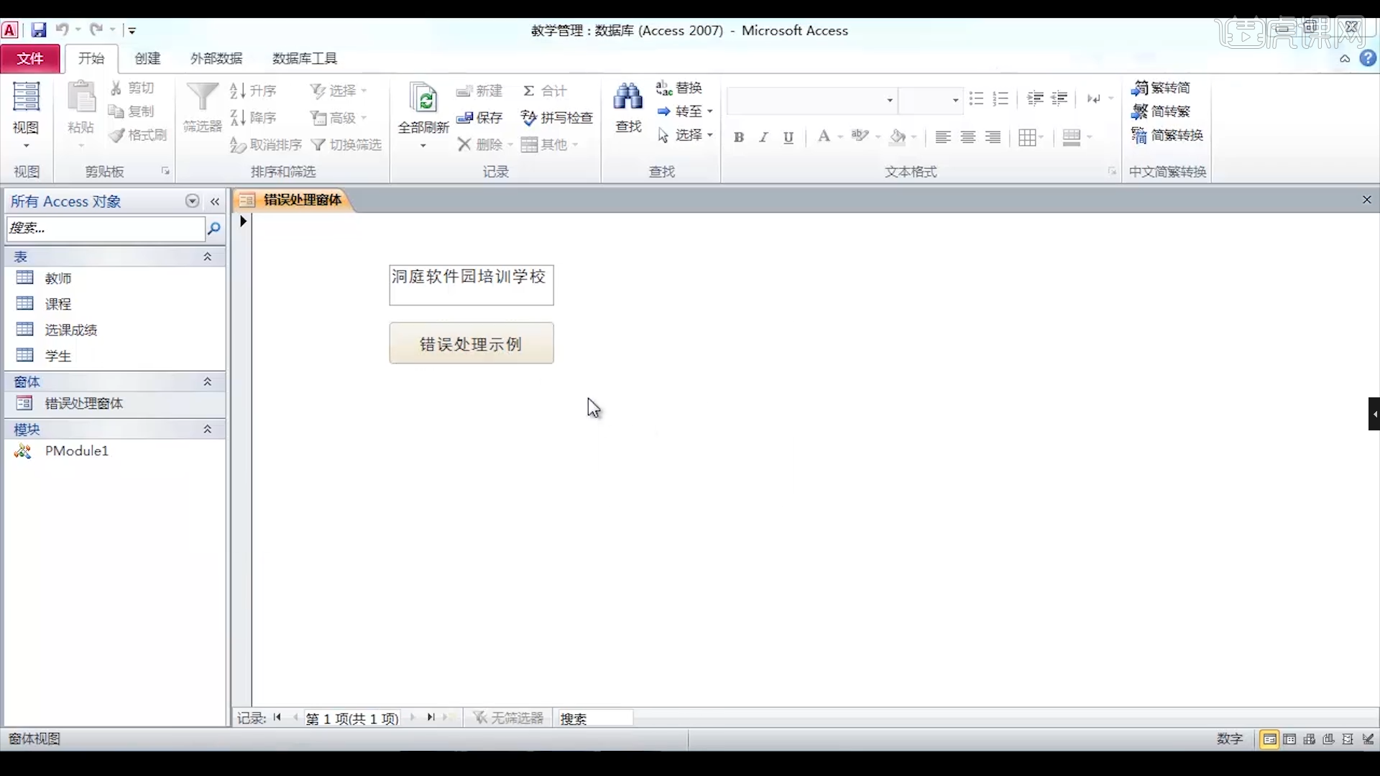Switch to the 创建 ribbon tab
Image resolution: width=1380 pixels, height=776 pixels.
tap(147, 58)
